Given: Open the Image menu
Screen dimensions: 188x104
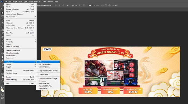Looking at the screenshot, I should (15, 2).
